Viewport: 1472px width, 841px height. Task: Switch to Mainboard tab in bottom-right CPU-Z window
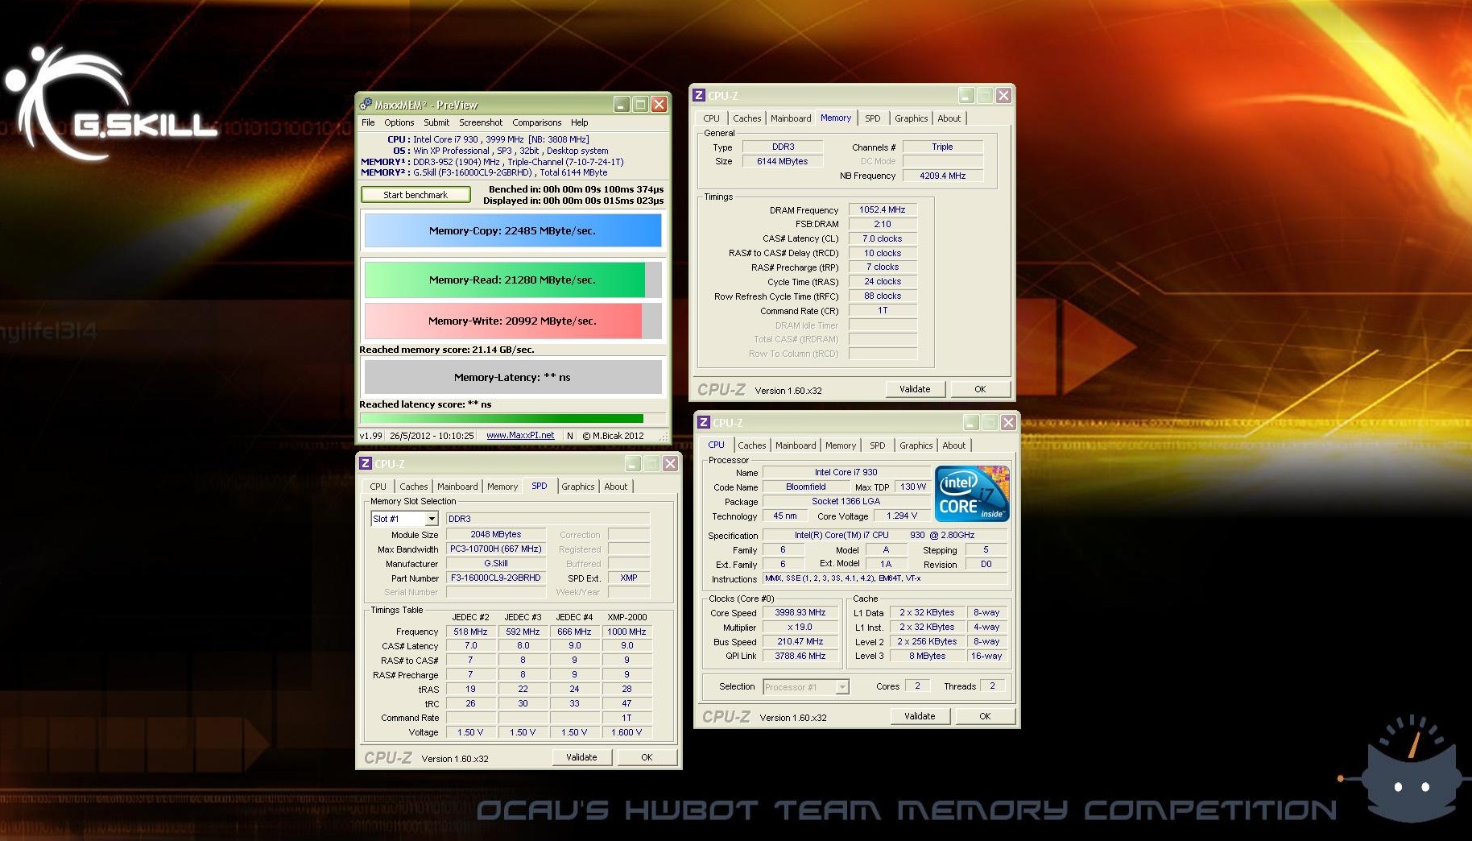click(796, 445)
